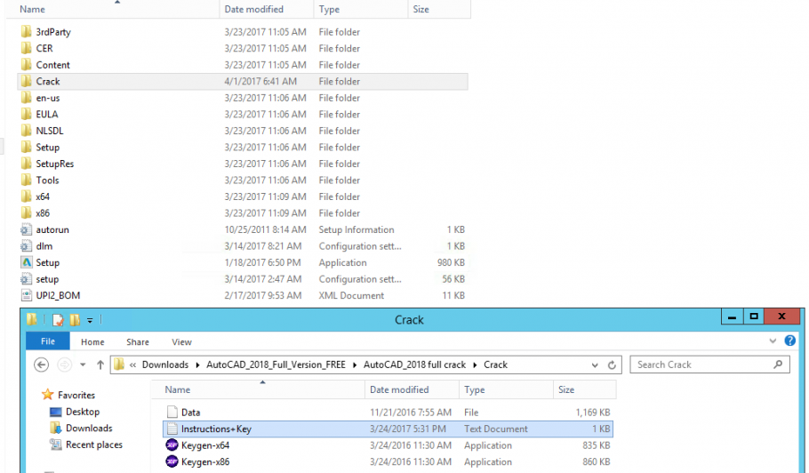The height and width of the screenshot is (473, 809).
Task: Open the Crack folder icon in list
Action: click(x=27, y=81)
